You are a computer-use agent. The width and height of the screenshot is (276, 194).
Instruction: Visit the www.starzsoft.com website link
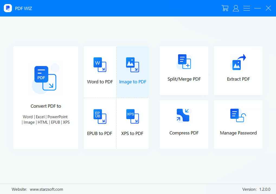point(46,189)
